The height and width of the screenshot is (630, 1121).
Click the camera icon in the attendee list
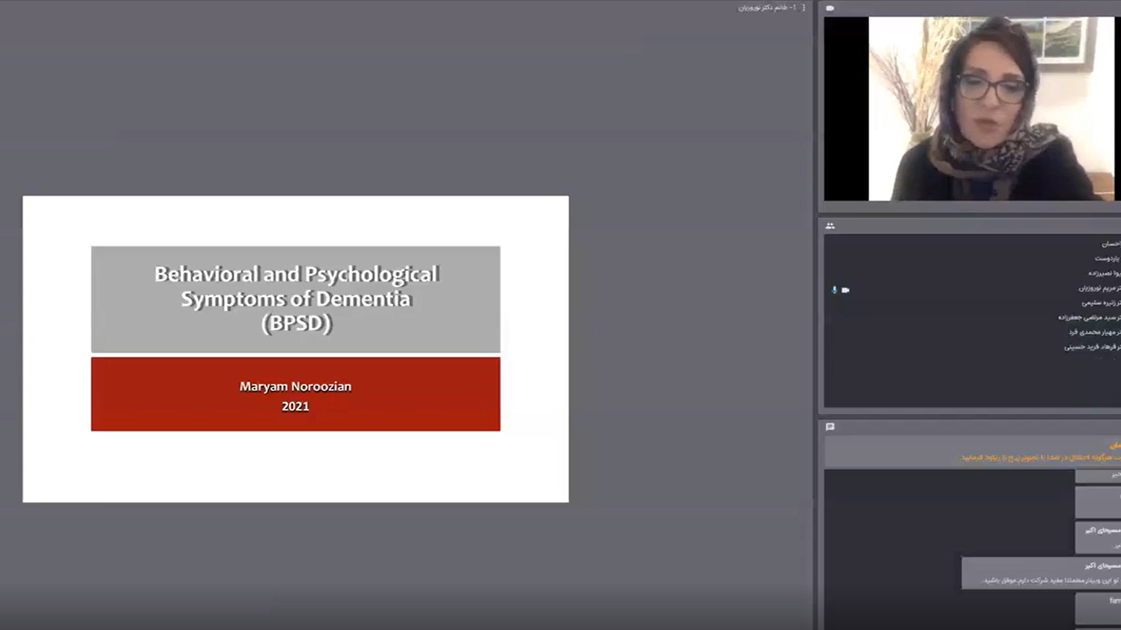[x=845, y=290]
